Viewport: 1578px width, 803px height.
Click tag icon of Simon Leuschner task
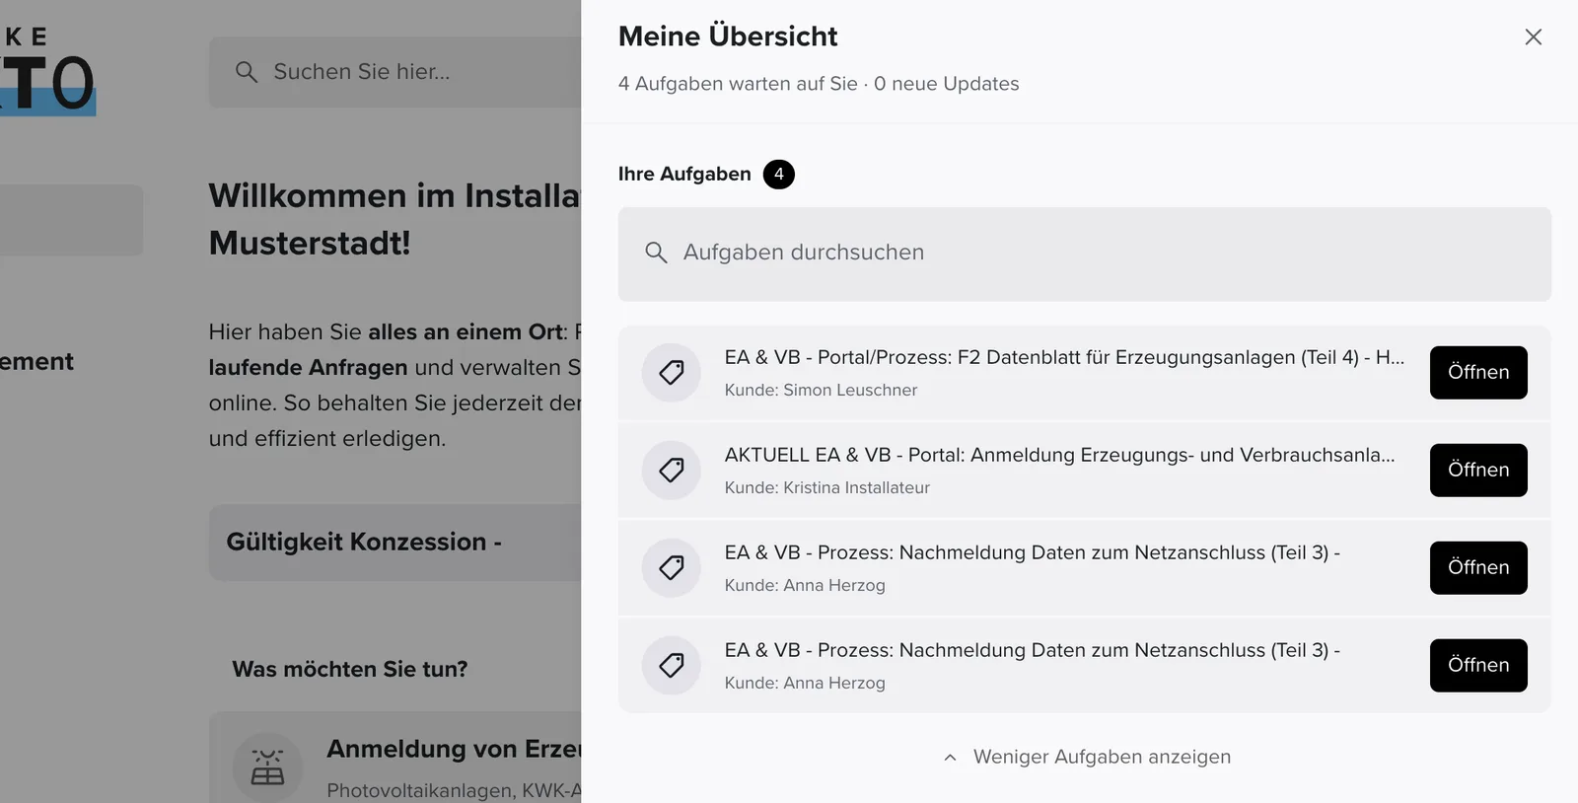click(672, 373)
